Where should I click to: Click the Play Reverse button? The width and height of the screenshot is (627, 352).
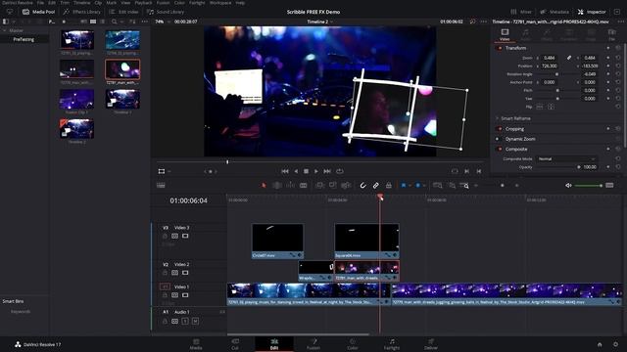pos(296,171)
